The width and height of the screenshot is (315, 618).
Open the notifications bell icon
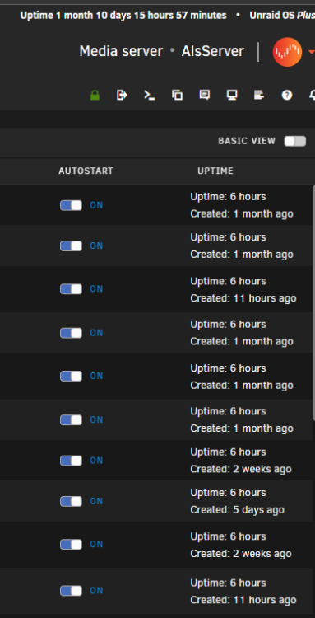313,95
